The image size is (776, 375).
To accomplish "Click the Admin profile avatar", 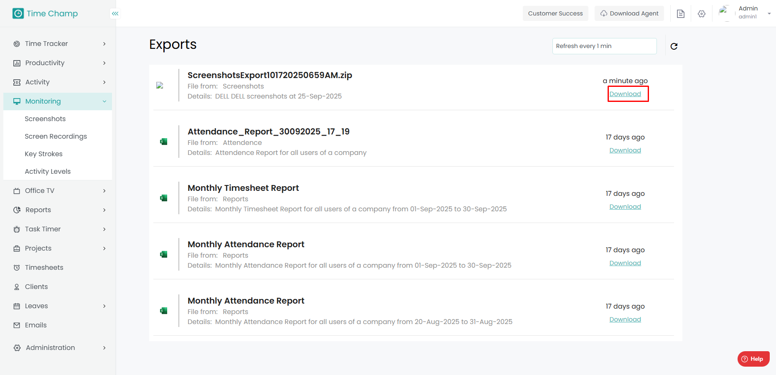I will point(727,13).
